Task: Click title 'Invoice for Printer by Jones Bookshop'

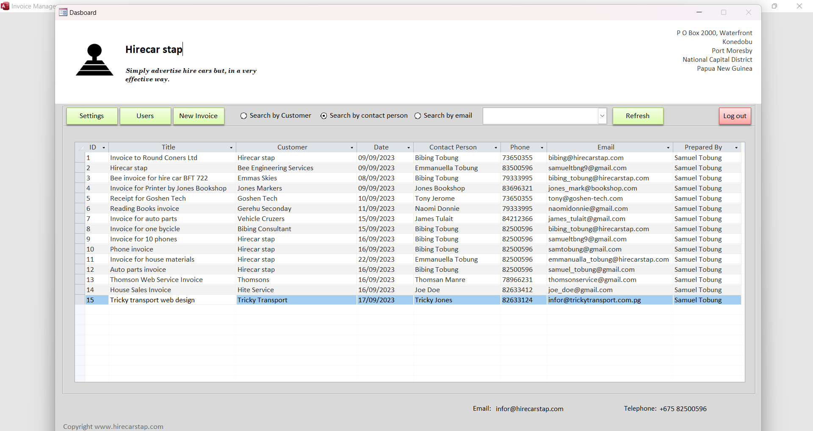Action: [168, 188]
